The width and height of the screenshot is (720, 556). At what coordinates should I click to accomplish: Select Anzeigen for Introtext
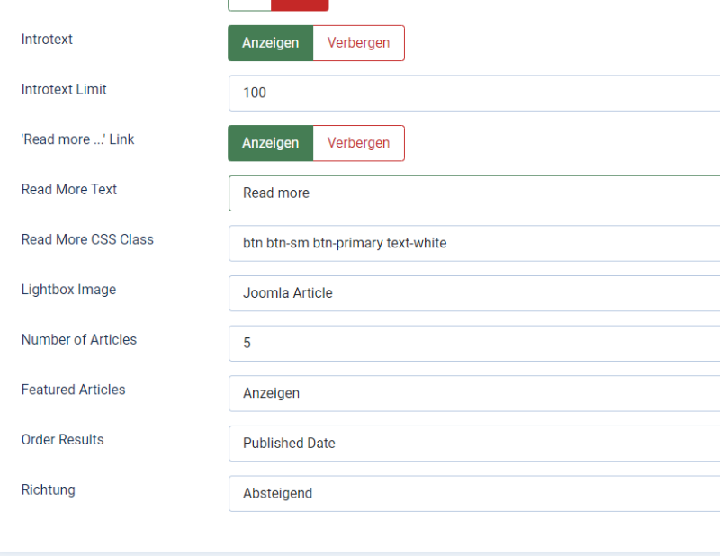[x=271, y=43]
